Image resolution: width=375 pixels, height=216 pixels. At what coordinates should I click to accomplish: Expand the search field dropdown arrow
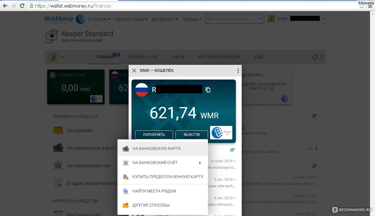pyautogui.click(x=260, y=19)
